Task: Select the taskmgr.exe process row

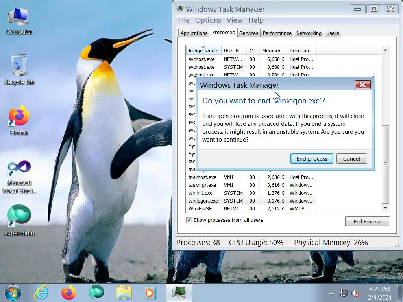Action: click(x=251, y=185)
